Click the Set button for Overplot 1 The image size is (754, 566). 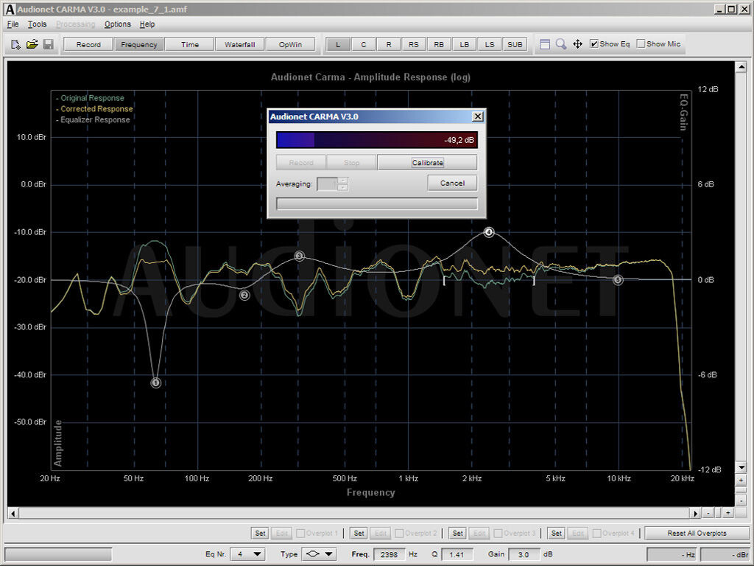(260, 534)
